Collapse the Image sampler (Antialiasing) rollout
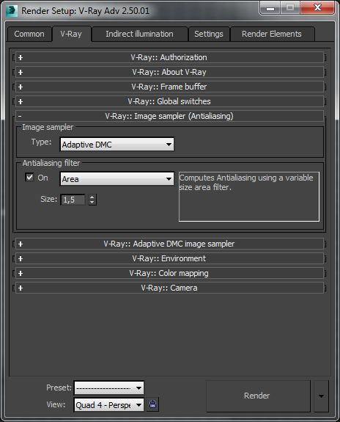340x422 pixels. [x=169, y=116]
